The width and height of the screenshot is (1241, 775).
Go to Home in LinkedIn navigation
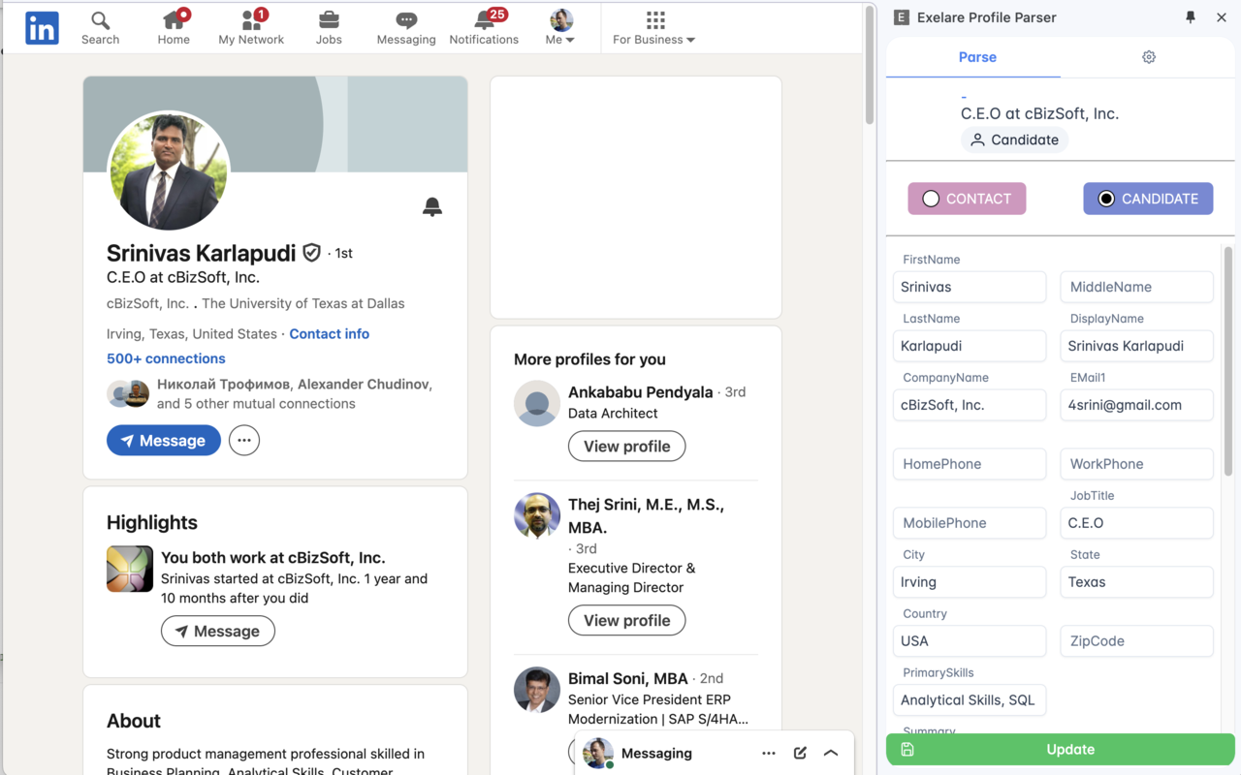[174, 28]
